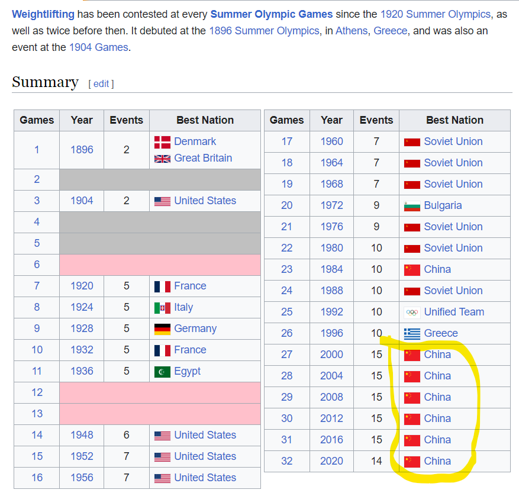
Task: Click the edit link beside Summary
Action: pyautogui.click(x=101, y=84)
